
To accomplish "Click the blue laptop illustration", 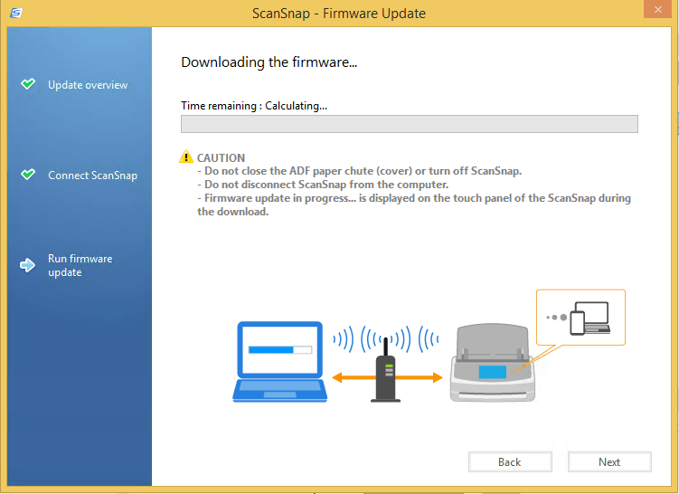I will [x=278, y=360].
